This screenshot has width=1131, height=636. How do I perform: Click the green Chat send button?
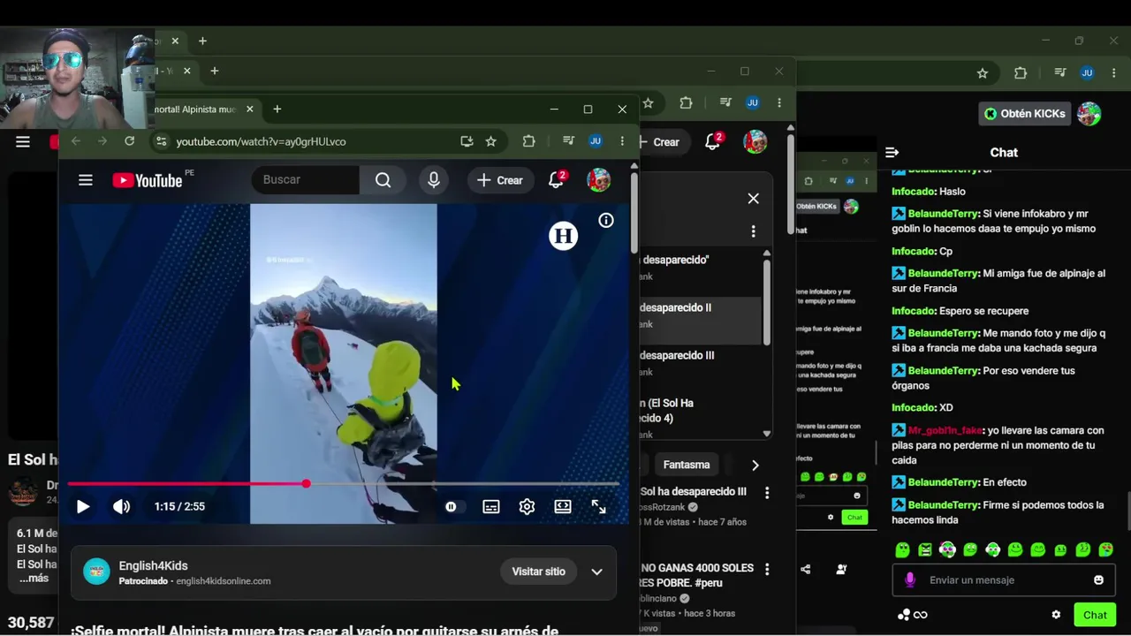(x=1095, y=615)
